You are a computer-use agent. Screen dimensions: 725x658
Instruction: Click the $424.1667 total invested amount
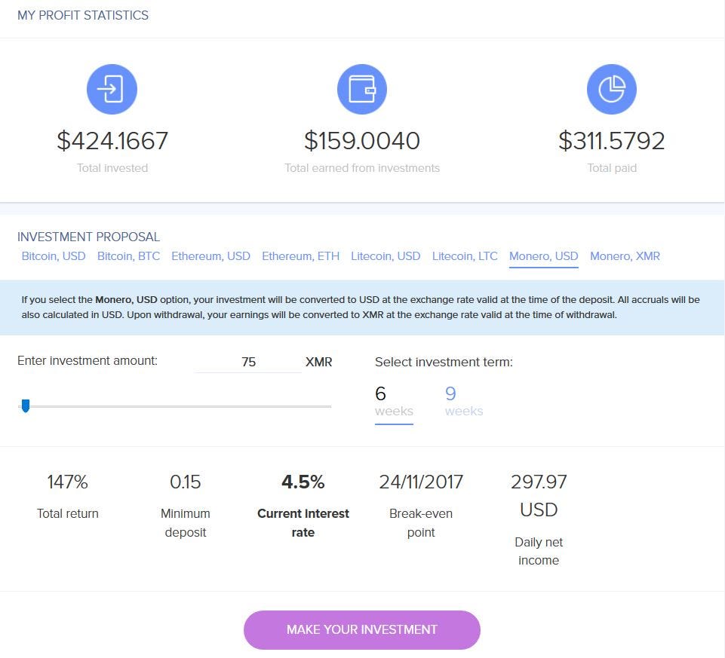tap(112, 141)
